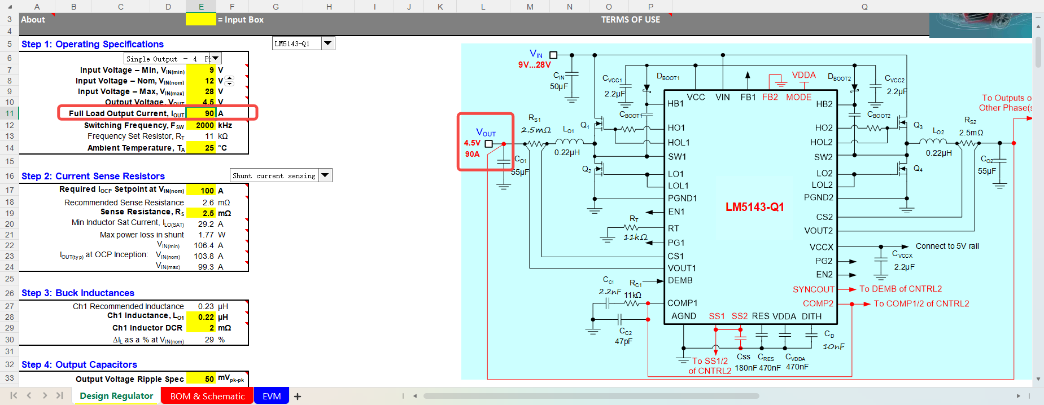Image resolution: width=1044 pixels, height=405 pixels.
Task: Click the yellow input box legend cell
Action: [201, 20]
